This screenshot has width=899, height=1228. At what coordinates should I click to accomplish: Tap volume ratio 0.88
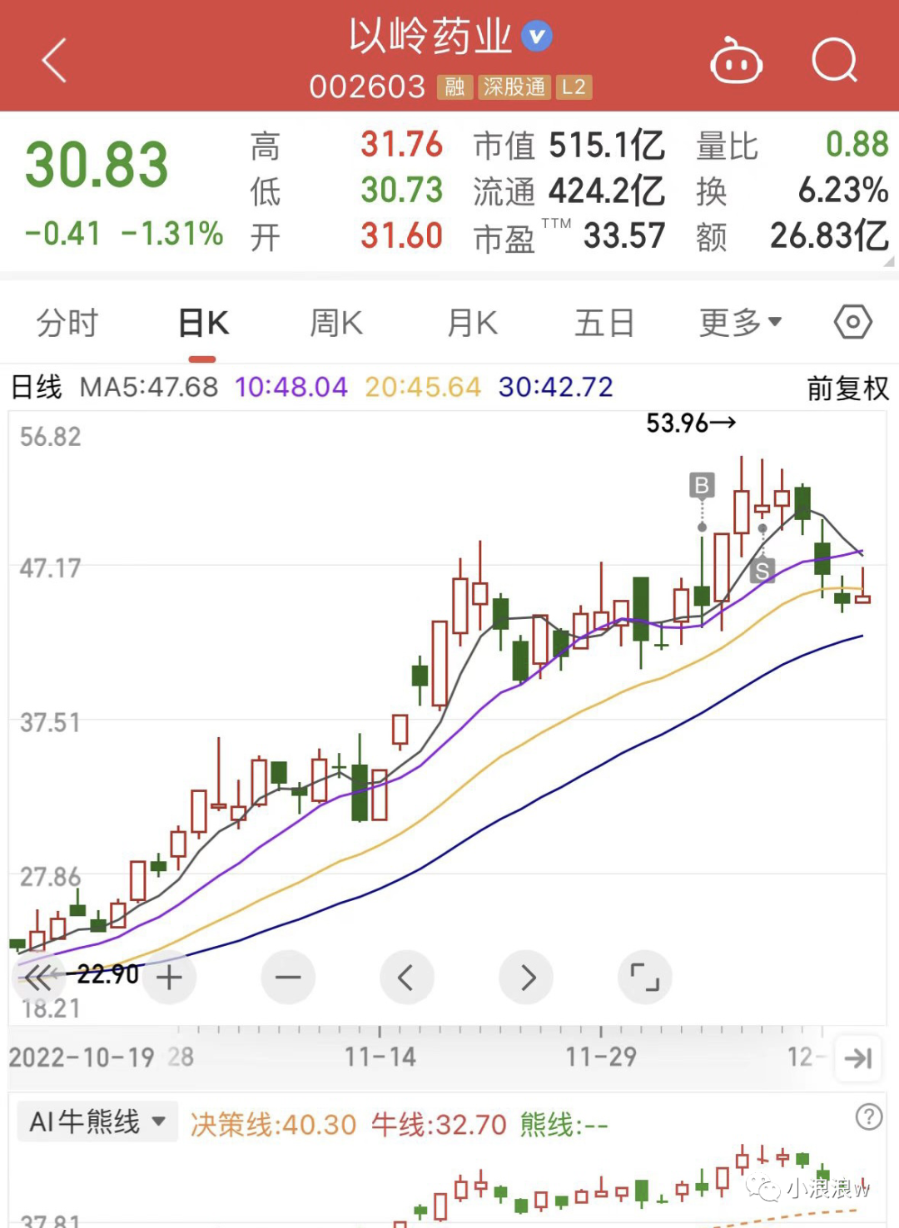click(x=857, y=145)
